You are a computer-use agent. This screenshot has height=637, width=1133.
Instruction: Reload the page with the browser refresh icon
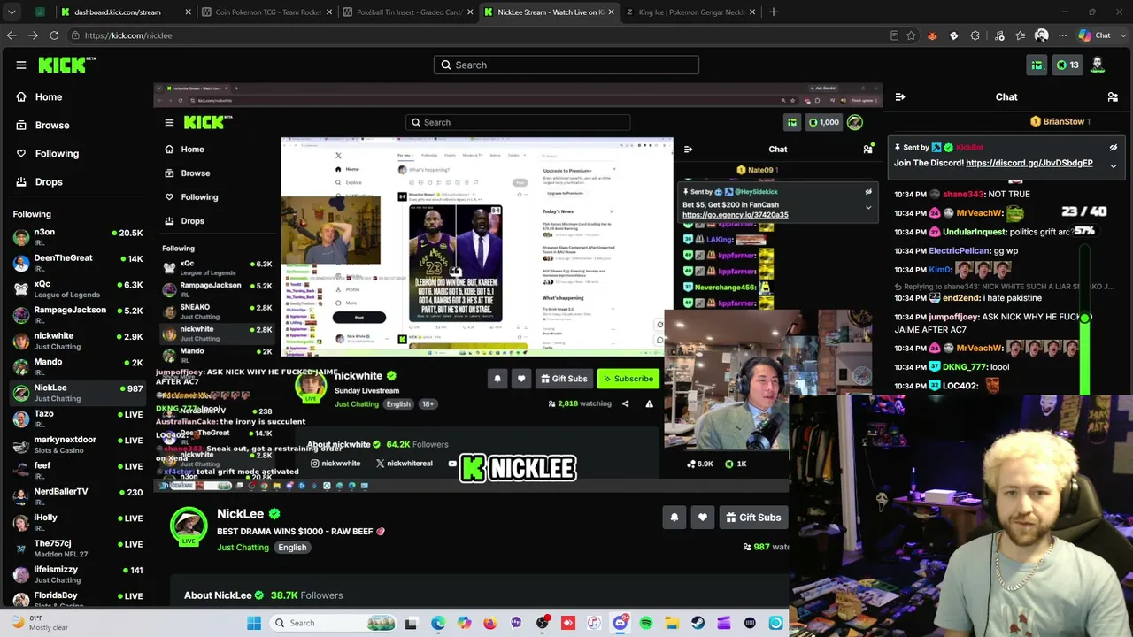(54, 35)
